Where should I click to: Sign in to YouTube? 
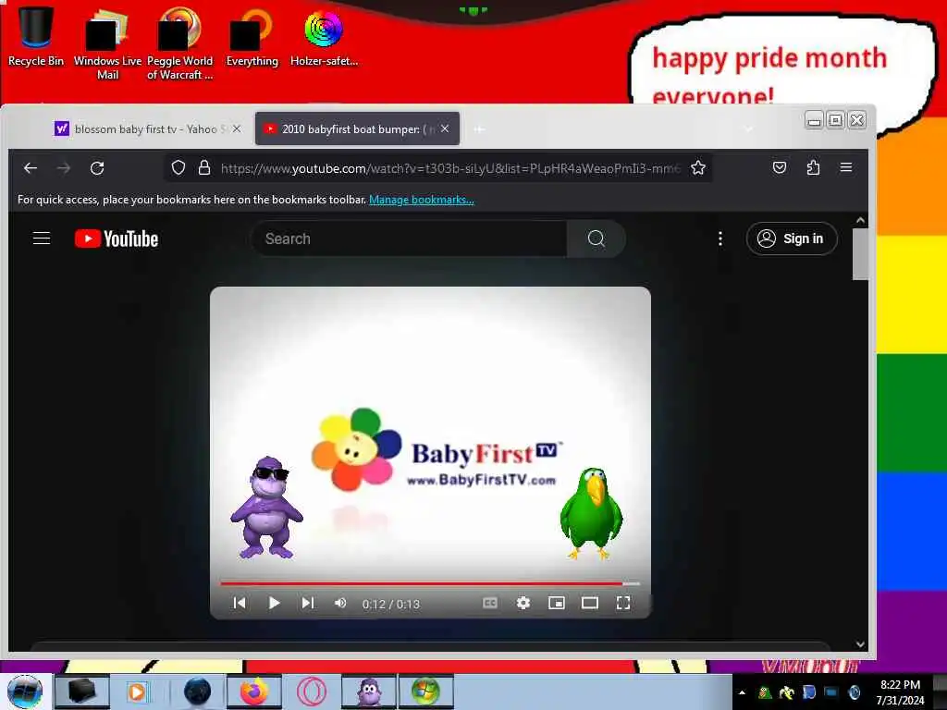point(792,239)
